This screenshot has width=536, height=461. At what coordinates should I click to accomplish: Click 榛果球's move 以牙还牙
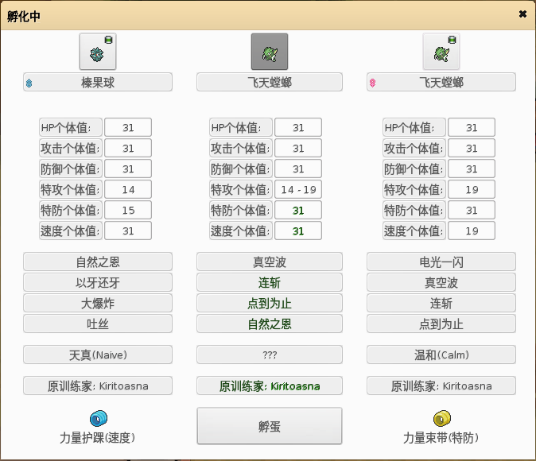point(98,283)
